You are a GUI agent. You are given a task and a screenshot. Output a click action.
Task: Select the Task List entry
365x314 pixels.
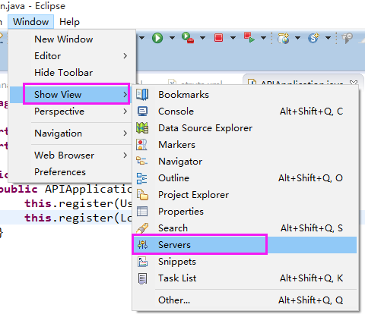245,278
